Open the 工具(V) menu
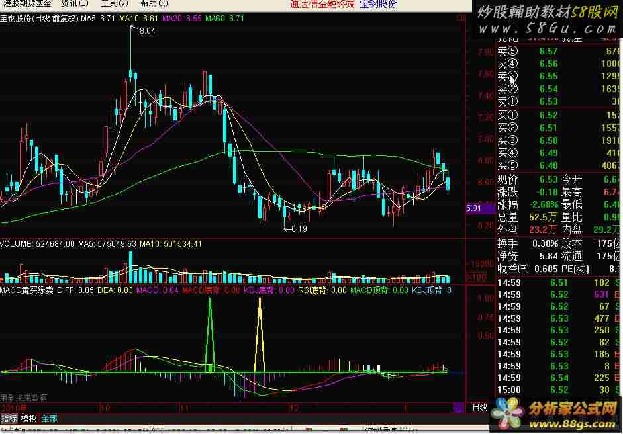Screen dimensions: 623x434 pos(115,3)
